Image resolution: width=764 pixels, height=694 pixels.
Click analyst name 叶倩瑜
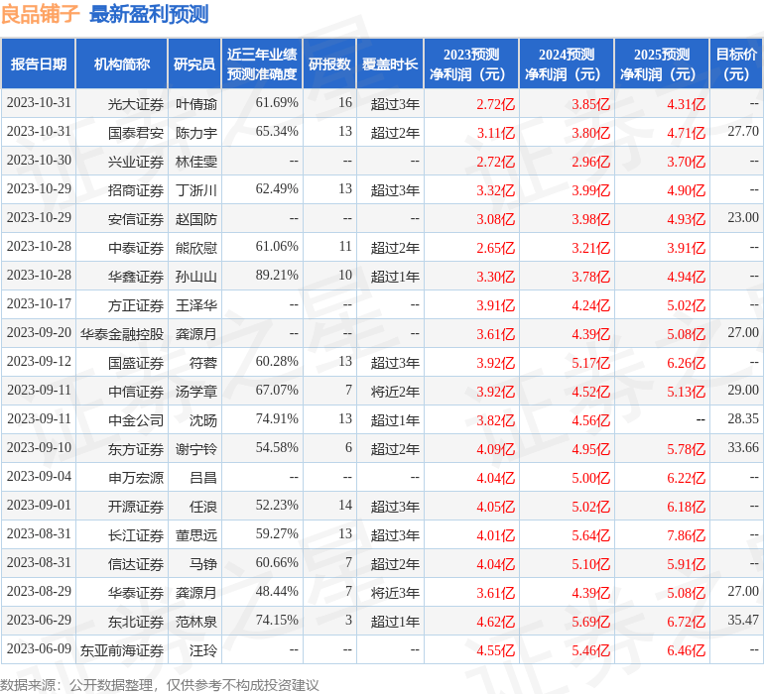tap(195, 104)
